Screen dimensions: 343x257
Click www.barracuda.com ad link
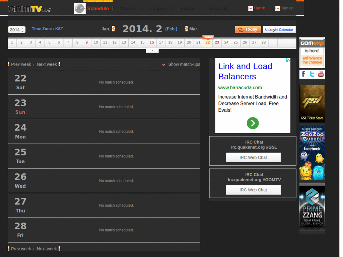[x=240, y=88]
